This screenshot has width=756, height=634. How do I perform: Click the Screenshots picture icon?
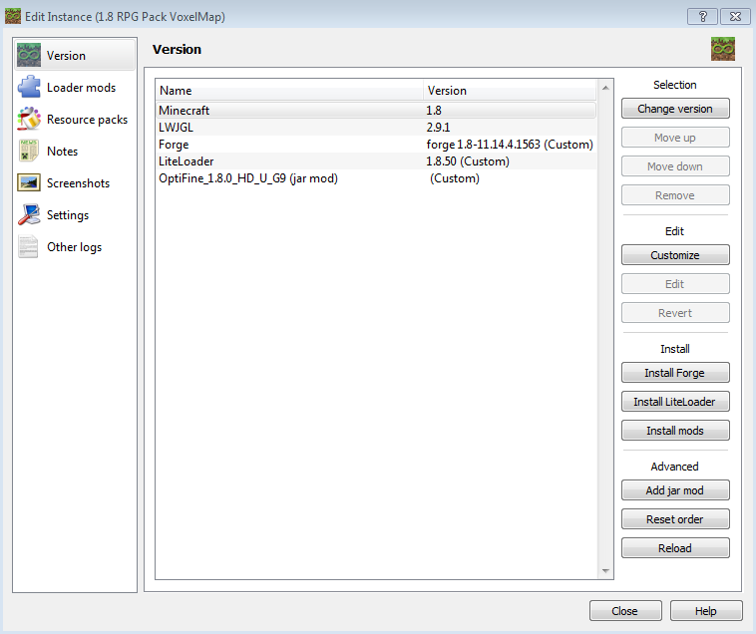pyautogui.click(x=29, y=183)
